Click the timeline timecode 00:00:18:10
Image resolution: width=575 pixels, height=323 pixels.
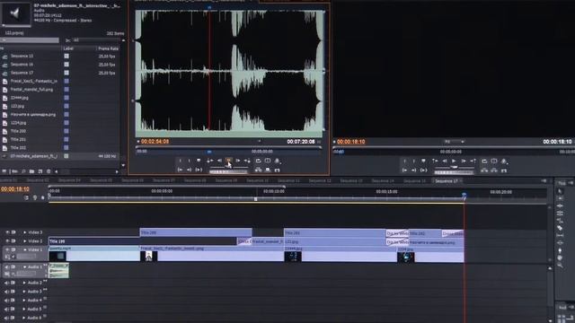(15, 189)
